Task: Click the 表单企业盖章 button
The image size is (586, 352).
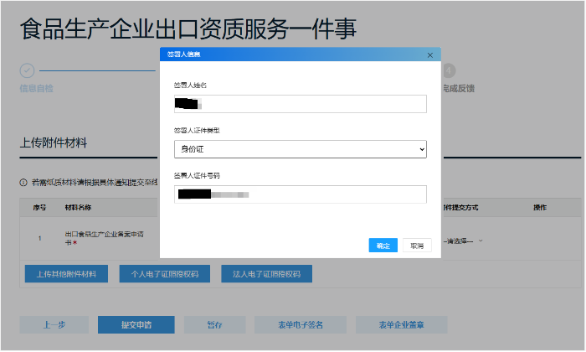Action: pos(401,324)
